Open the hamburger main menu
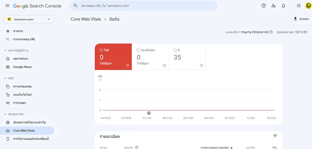The height and width of the screenshot is (149, 312). (x=7, y=5)
